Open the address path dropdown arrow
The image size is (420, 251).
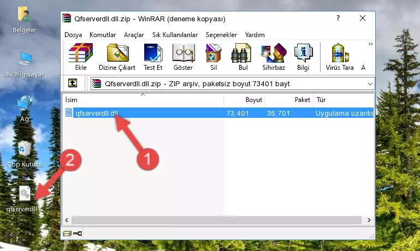[370, 83]
